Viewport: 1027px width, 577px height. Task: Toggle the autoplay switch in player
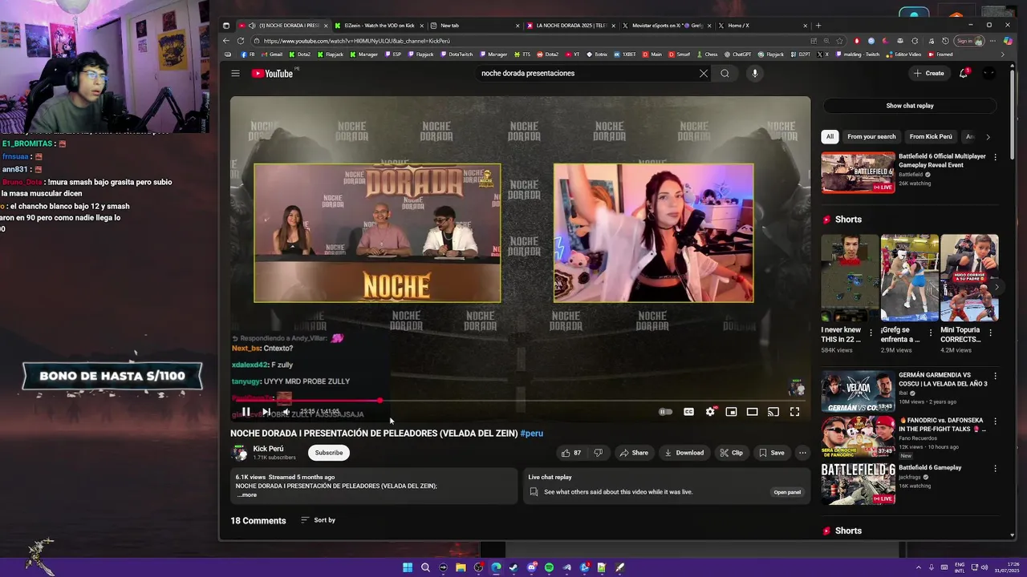point(665,412)
